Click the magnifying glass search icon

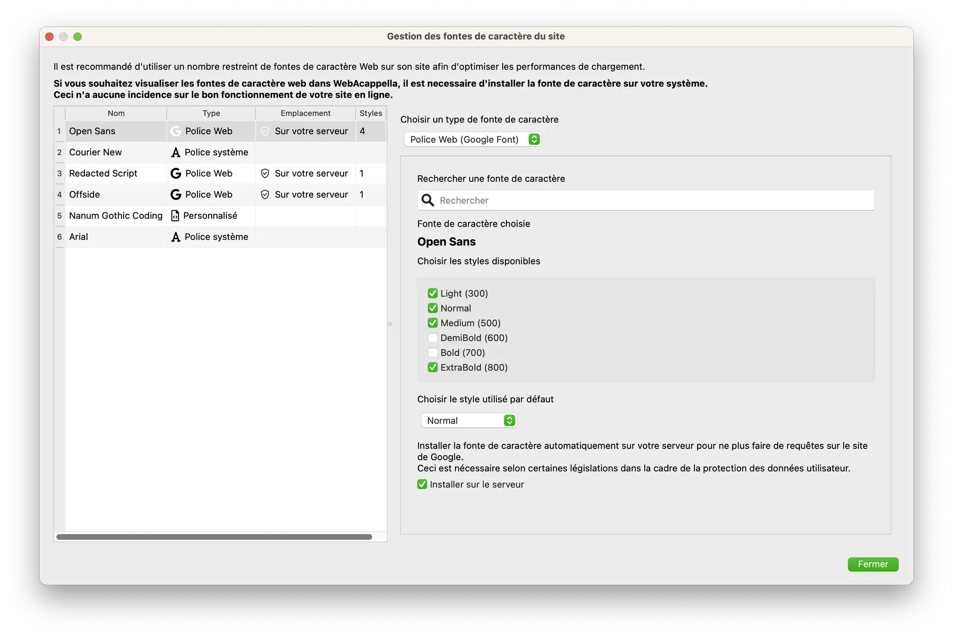point(427,201)
